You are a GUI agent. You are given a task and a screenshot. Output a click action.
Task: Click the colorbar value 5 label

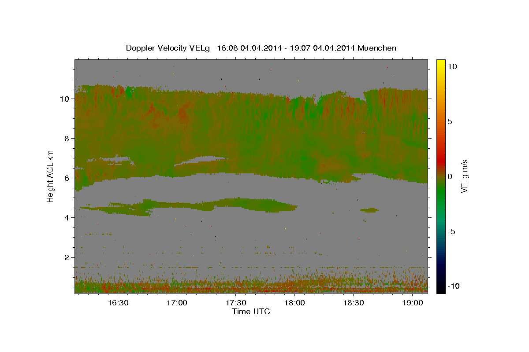[450, 121]
